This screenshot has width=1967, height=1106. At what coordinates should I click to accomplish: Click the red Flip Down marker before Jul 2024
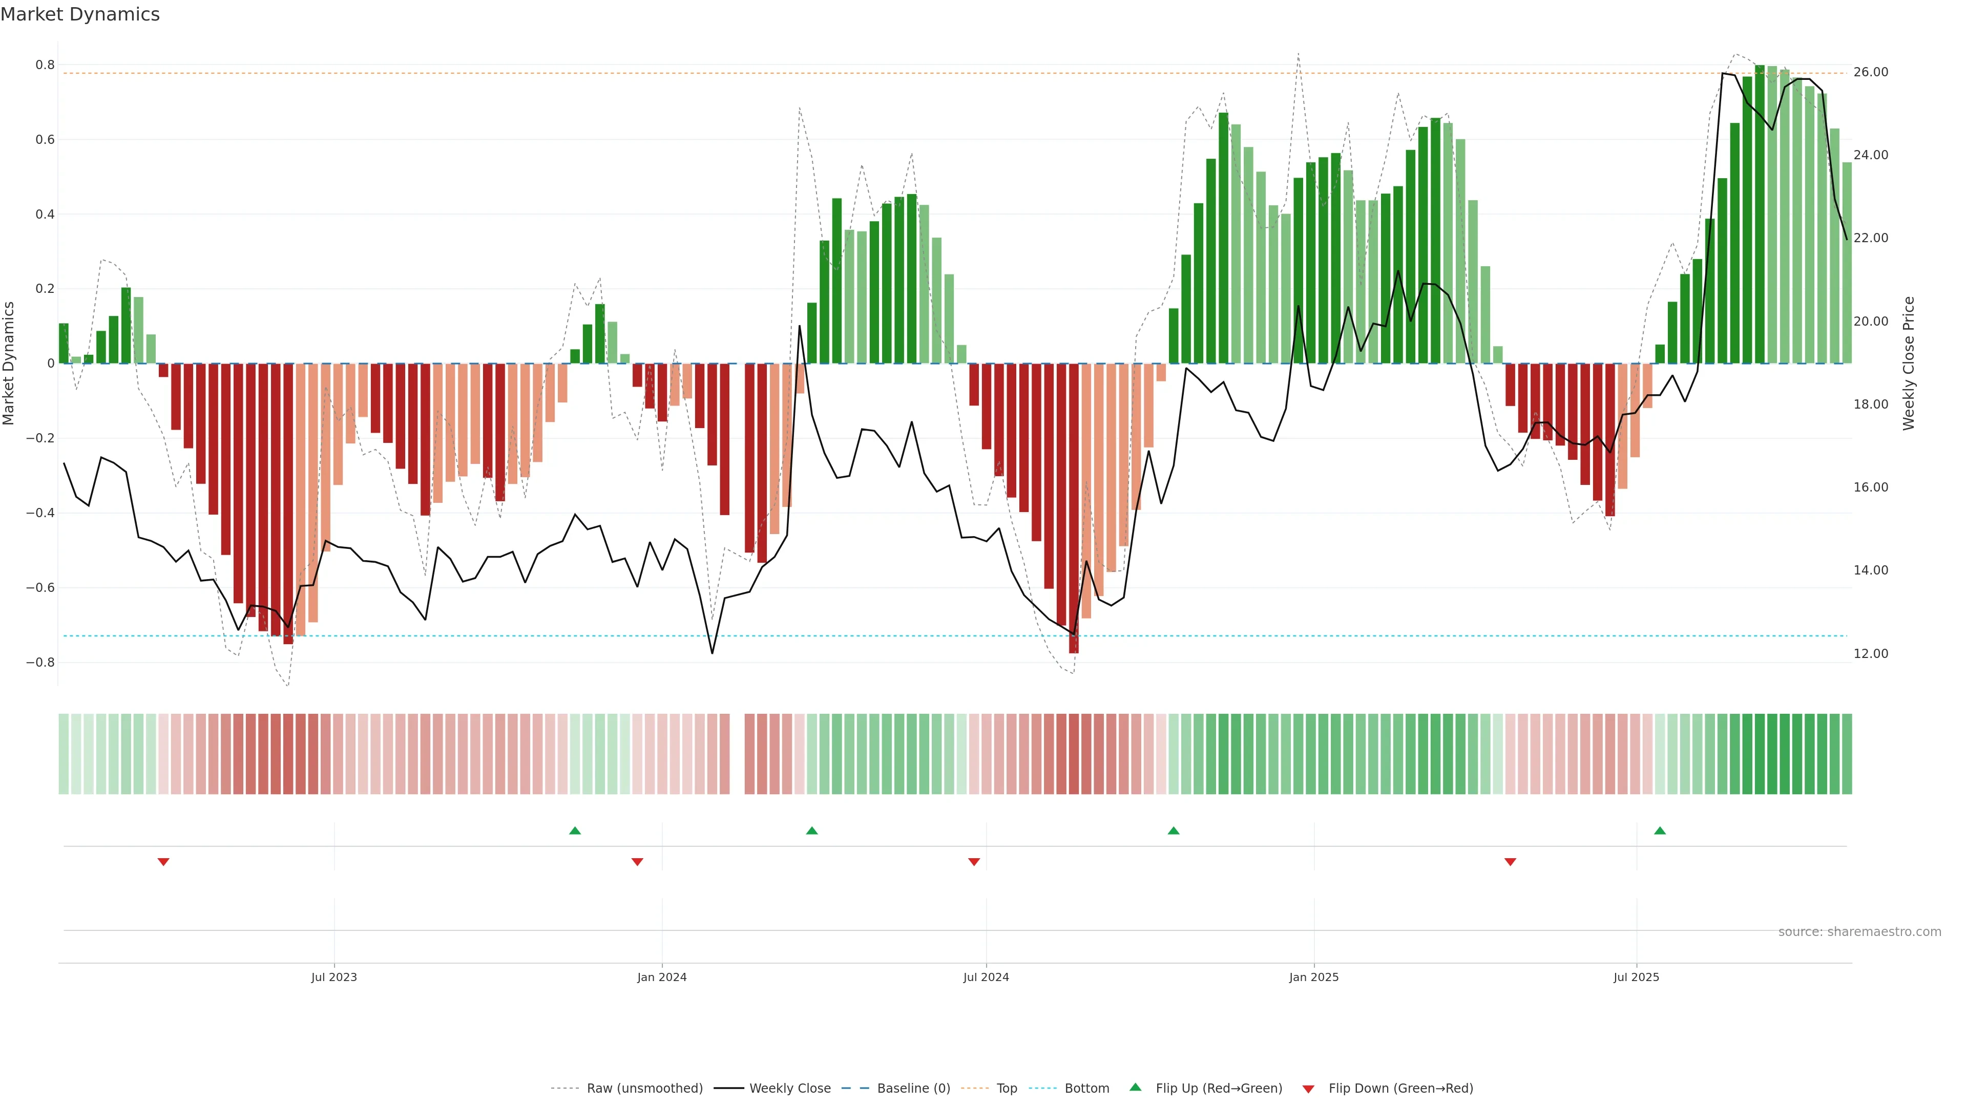pos(974,862)
